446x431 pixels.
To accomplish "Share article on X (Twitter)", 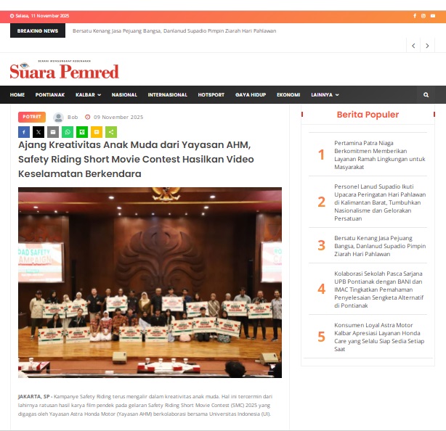I will coord(38,132).
